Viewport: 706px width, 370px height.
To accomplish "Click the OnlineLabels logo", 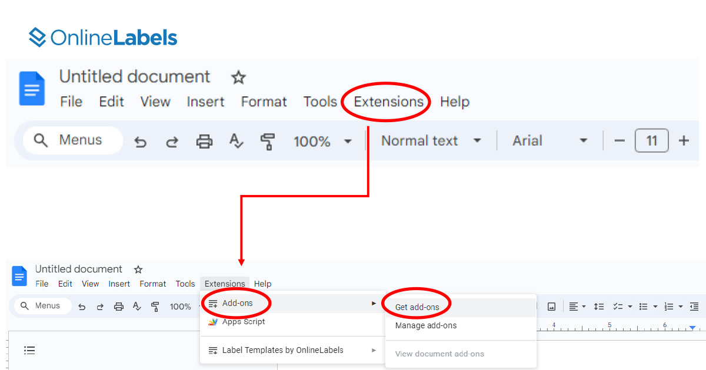I will pos(103,38).
